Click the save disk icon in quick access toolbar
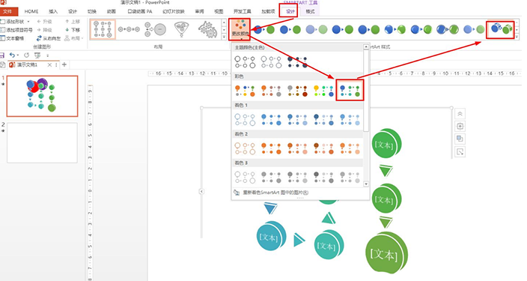 click(x=2, y=55)
